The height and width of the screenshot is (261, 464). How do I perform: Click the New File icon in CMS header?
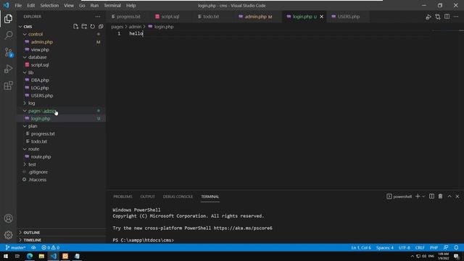pyautogui.click(x=75, y=27)
